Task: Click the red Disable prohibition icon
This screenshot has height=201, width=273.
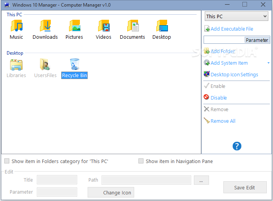Action: coord(206,97)
